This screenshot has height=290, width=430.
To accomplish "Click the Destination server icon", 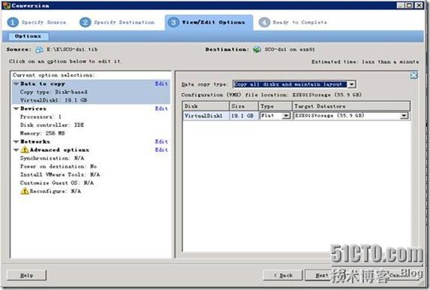I will (x=257, y=50).
